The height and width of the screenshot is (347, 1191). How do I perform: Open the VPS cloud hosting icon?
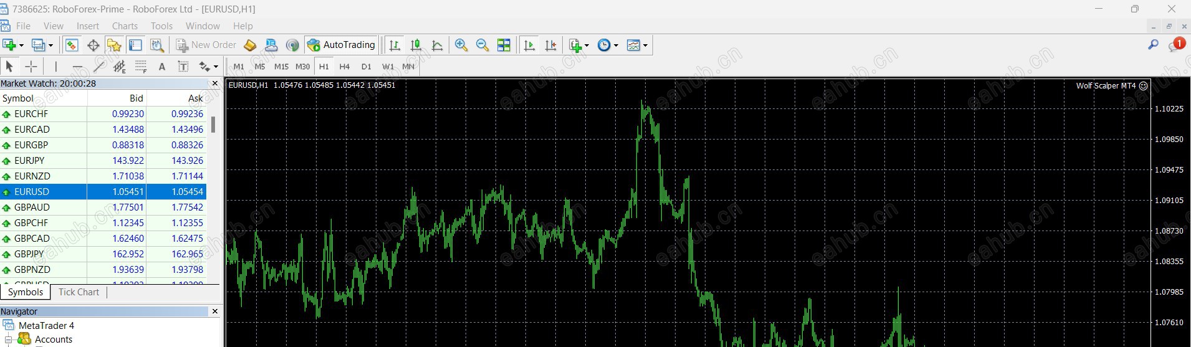pyautogui.click(x=271, y=45)
